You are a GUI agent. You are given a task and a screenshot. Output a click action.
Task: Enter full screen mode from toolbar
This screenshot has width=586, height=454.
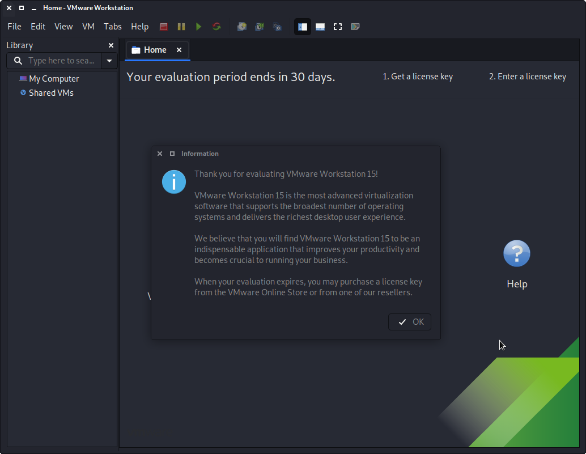(338, 27)
